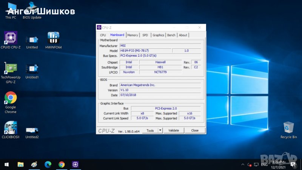Click the Validate button
This screenshot has width=302, height=170.
click(173, 130)
